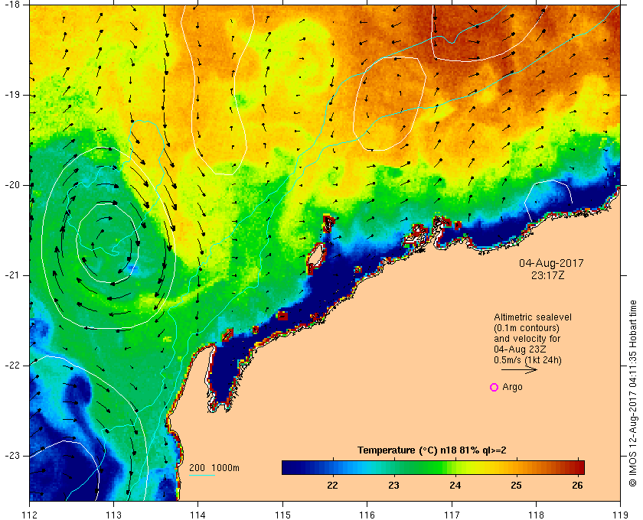Screen dimensions: 643x520
Task: Click the '200 1000m' bathymetry label
Action: [x=214, y=468]
